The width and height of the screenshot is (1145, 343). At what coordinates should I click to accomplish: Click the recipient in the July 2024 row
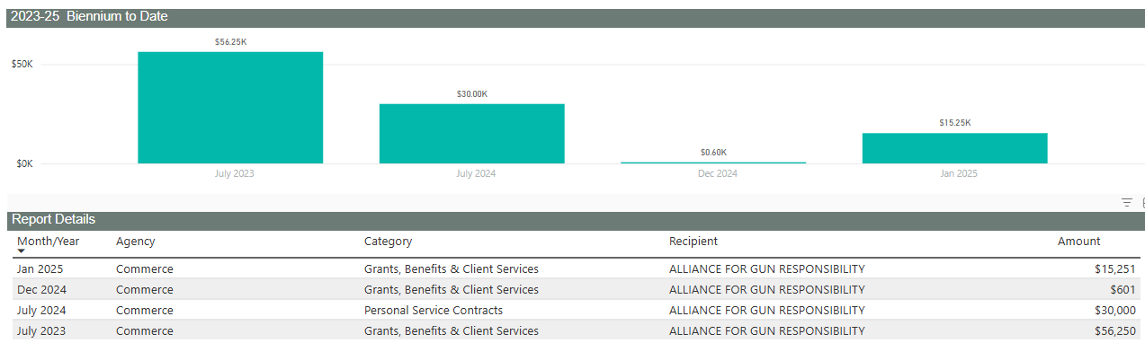pos(767,311)
